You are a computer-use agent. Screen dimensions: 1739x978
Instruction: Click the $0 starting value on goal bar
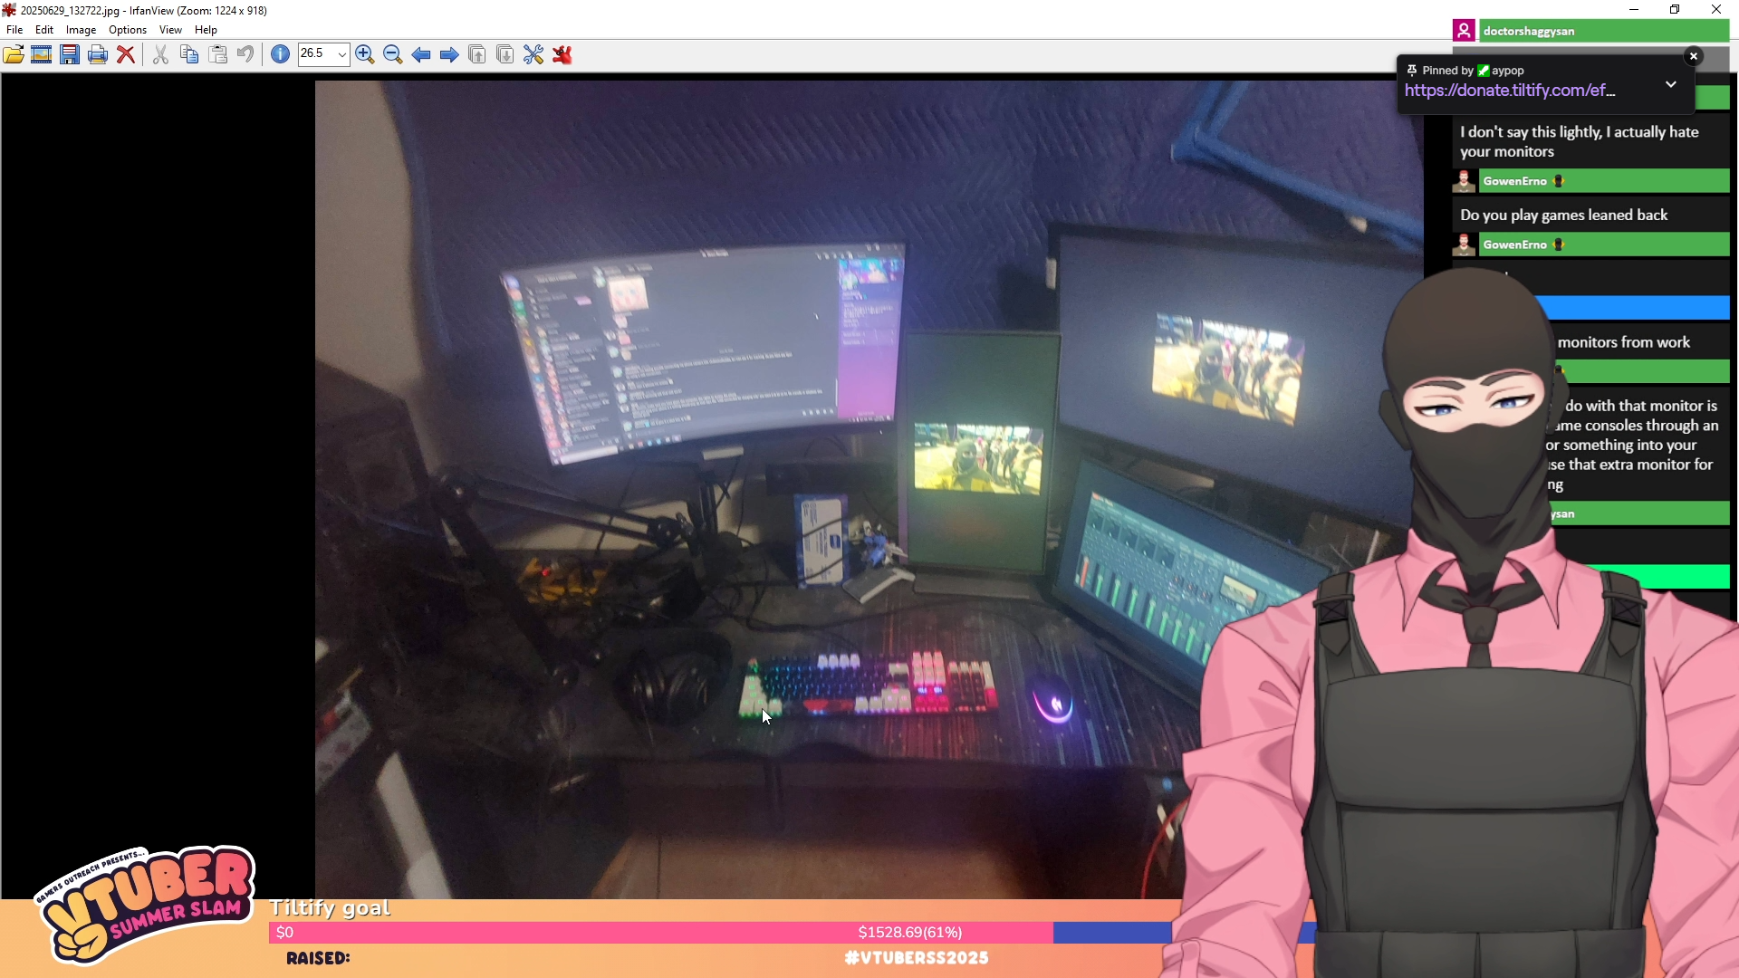click(x=284, y=933)
